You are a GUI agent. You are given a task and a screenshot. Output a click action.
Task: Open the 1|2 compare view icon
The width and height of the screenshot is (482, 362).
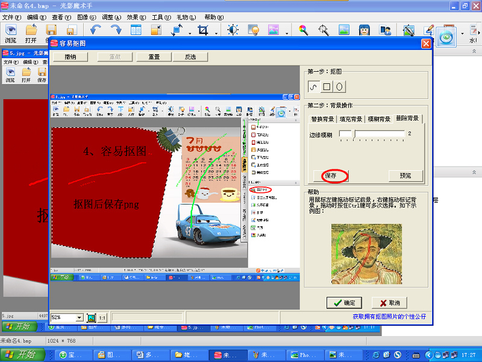click(136, 30)
